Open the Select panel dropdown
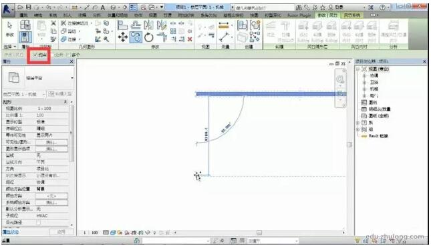 coord(9,47)
